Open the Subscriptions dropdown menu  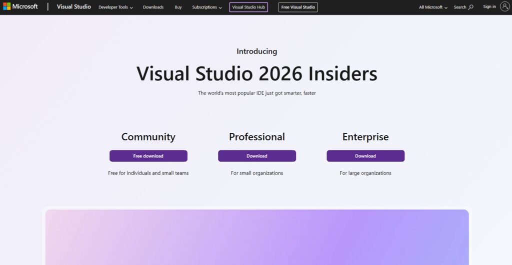[x=207, y=7]
